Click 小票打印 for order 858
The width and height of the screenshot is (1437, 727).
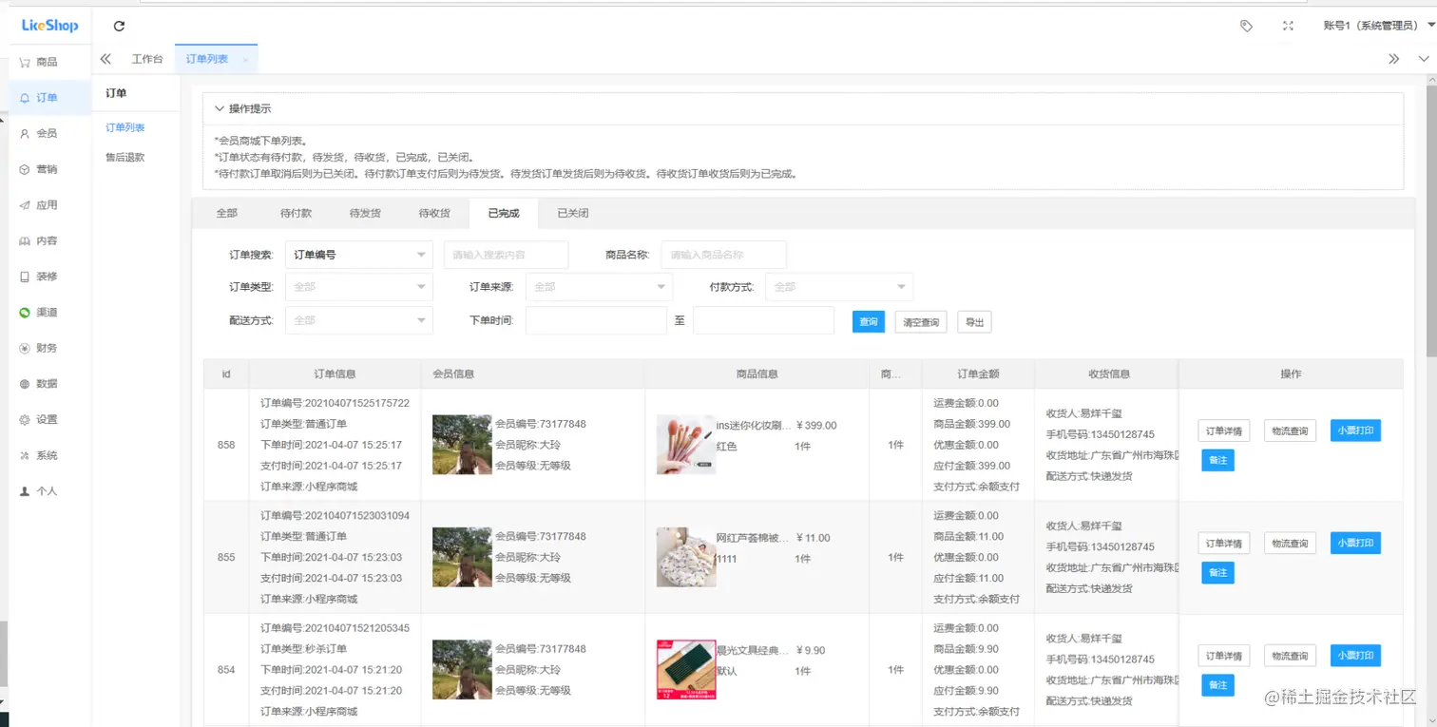(x=1355, y=430)
